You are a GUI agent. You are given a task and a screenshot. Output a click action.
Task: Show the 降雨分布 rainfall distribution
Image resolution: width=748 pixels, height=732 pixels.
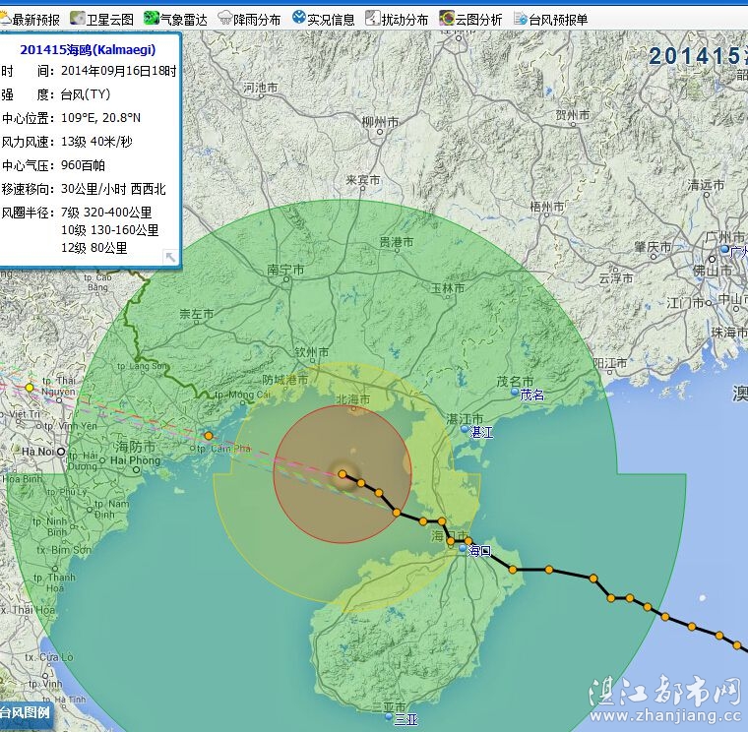point(249,19)
